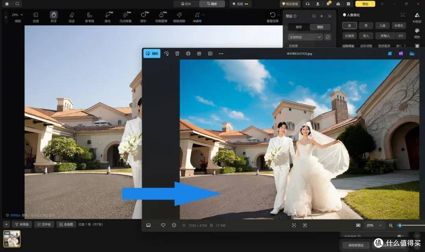Delete the photo with the viewer trash icon
425x252 pixels.
pos(177,54)
